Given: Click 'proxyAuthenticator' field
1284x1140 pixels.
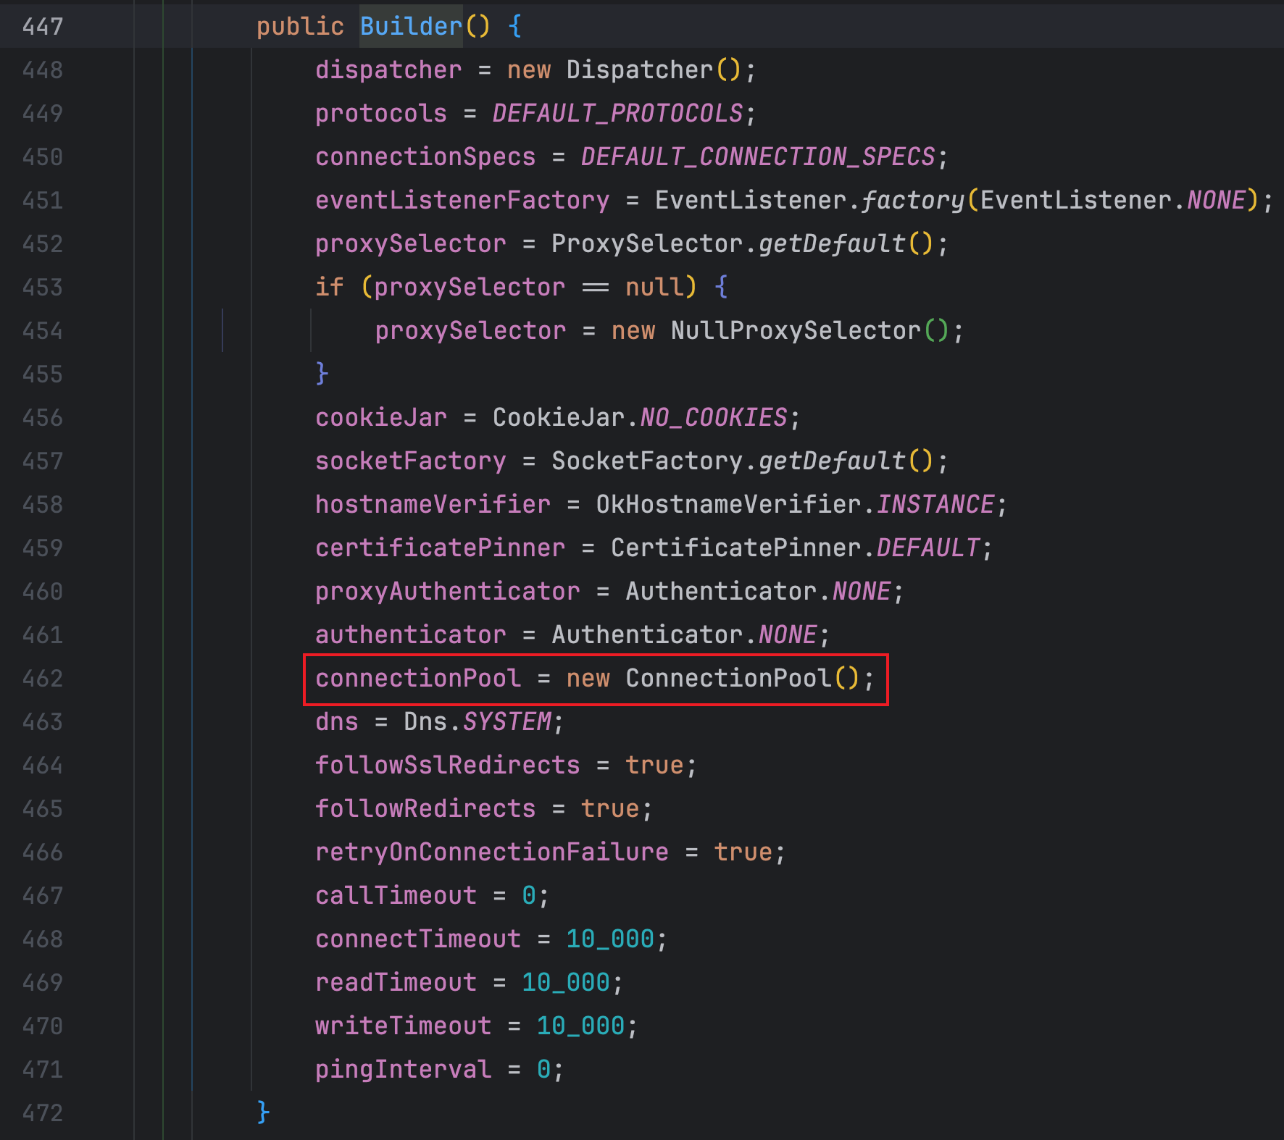Looking at the screenshot, I should click(448, 592).
